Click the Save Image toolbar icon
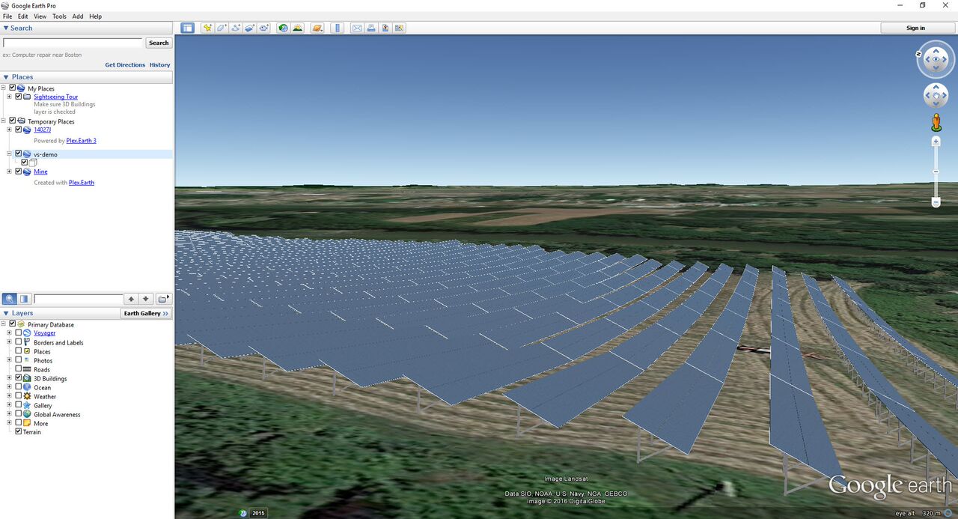958x519 pixels. pyautogui.click(x=385, y=28)
